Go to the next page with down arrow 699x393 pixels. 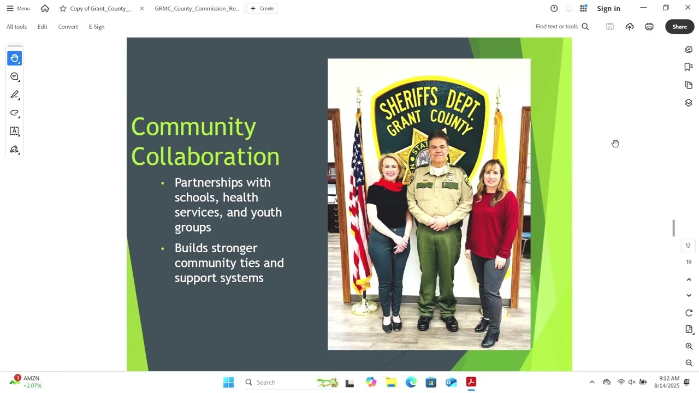coord(689,295)
